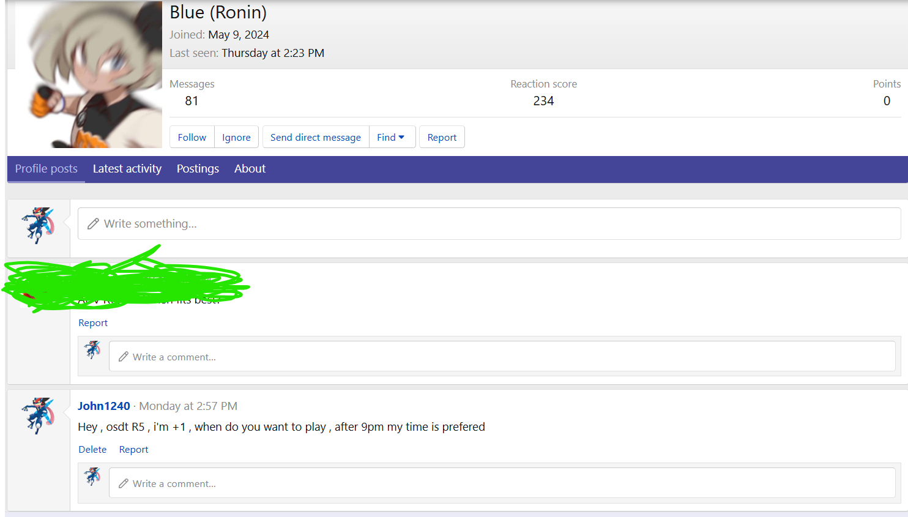Open the John1240 username link

coord(104,406)
